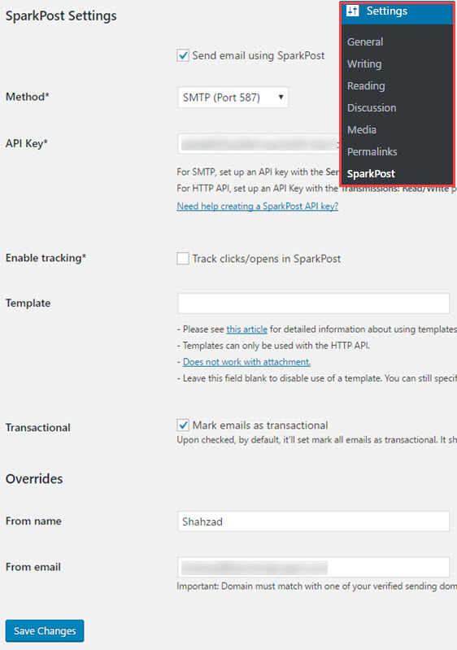
Task: Enable Track clicks/opens in SparkPost
Action: click(183, 259)
